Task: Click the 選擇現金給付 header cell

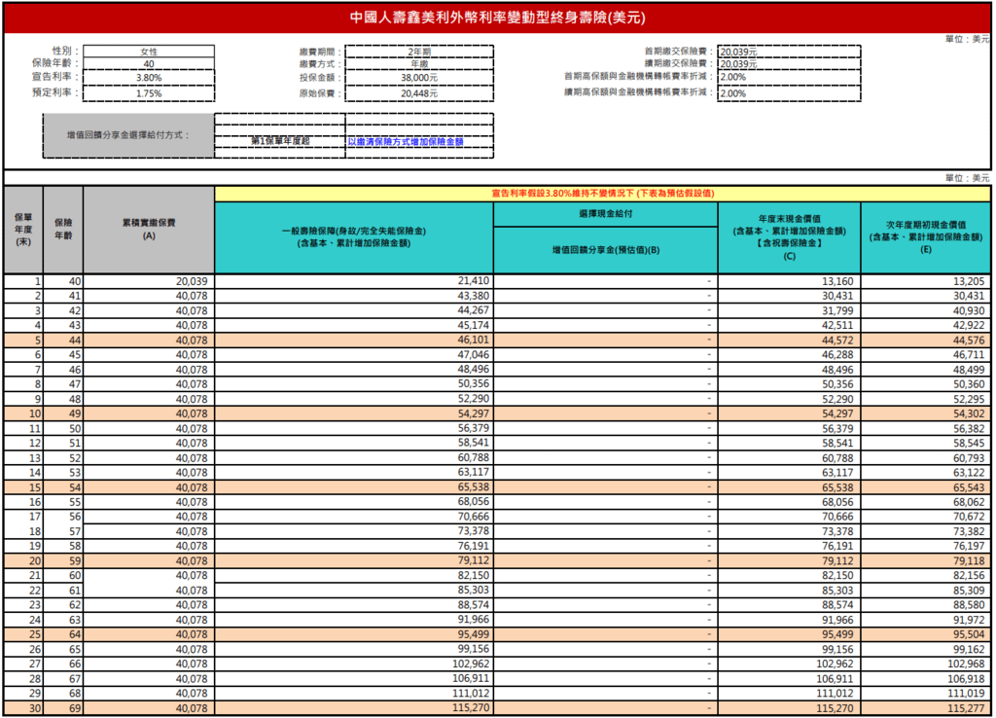Action: 605,214
